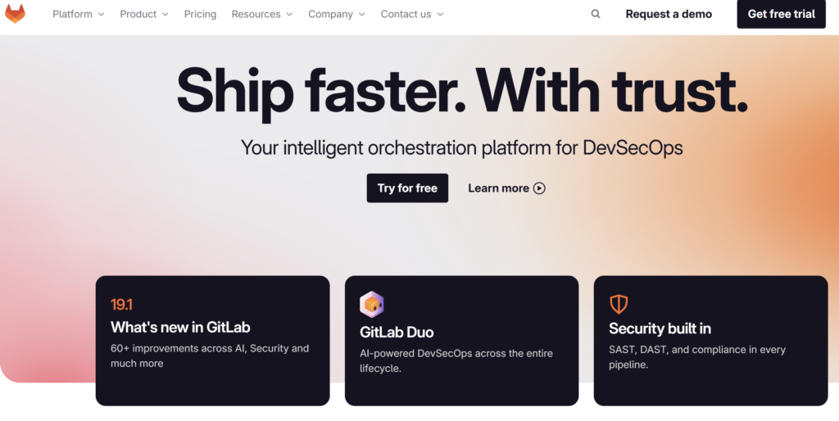This screenshot has height=421, width=839.
Task: Click the orange shield security icon
Action: tap(619, 305)
